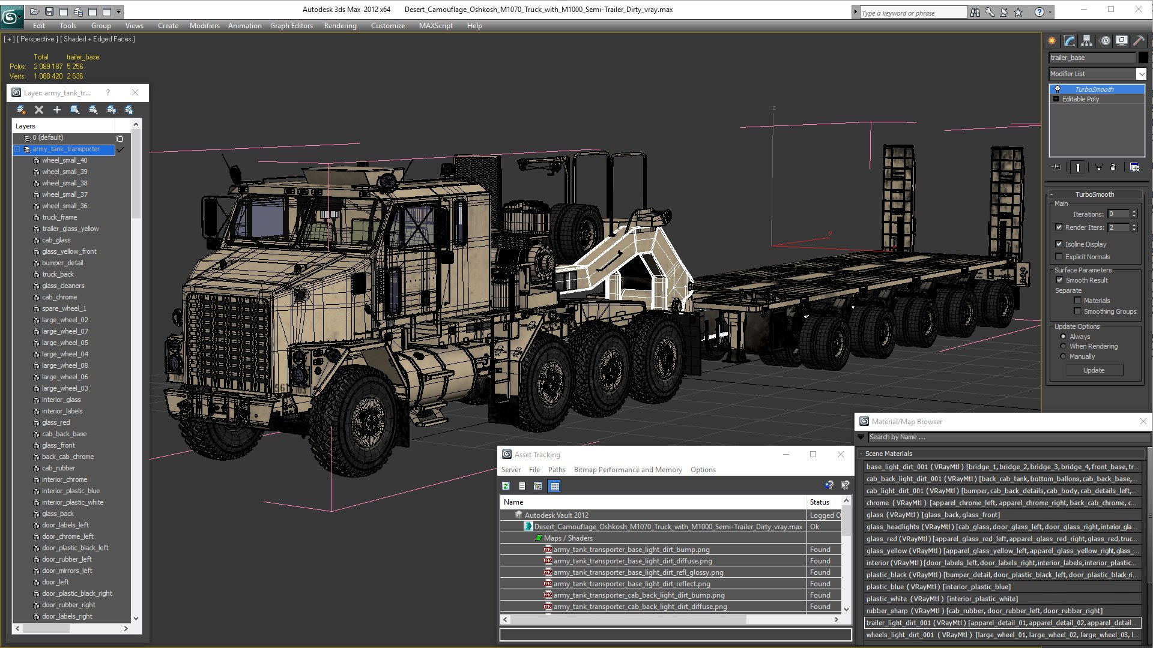
Task: Switch to the Utilities hammer panel
Action: [x=1139, y=41]
